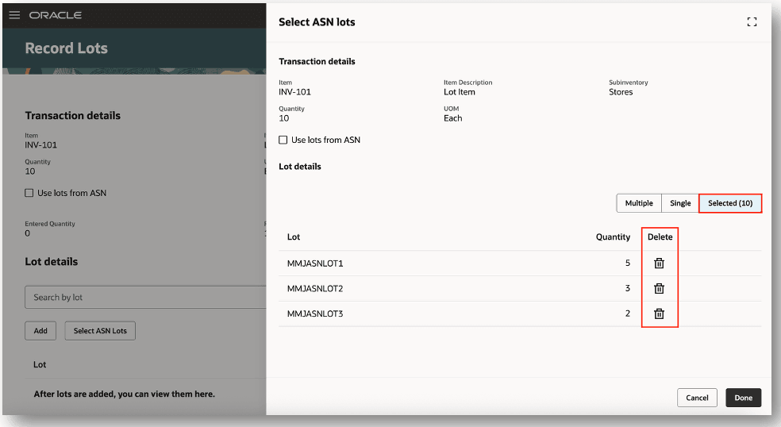Click the Each UOM value
Screen dimensions: 781x427
pos(452,118)
